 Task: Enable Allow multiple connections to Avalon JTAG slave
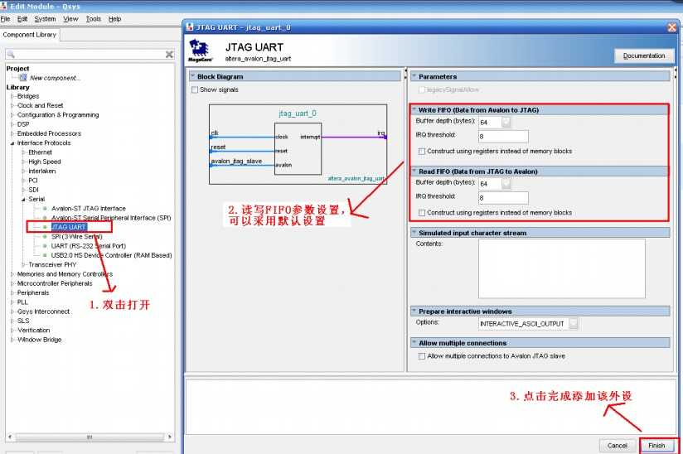point(422,356)
